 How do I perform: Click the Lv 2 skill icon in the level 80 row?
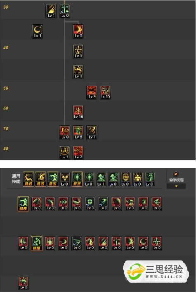click(x=78, y=152)
